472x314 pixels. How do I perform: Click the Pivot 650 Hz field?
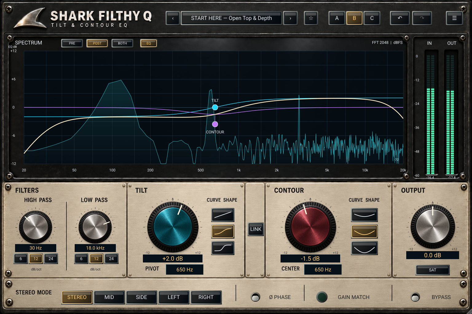click(x=185, y=270)
